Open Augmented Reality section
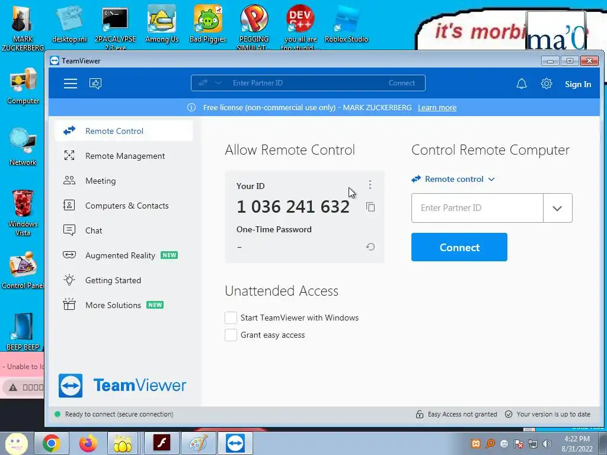 point(124,255)
